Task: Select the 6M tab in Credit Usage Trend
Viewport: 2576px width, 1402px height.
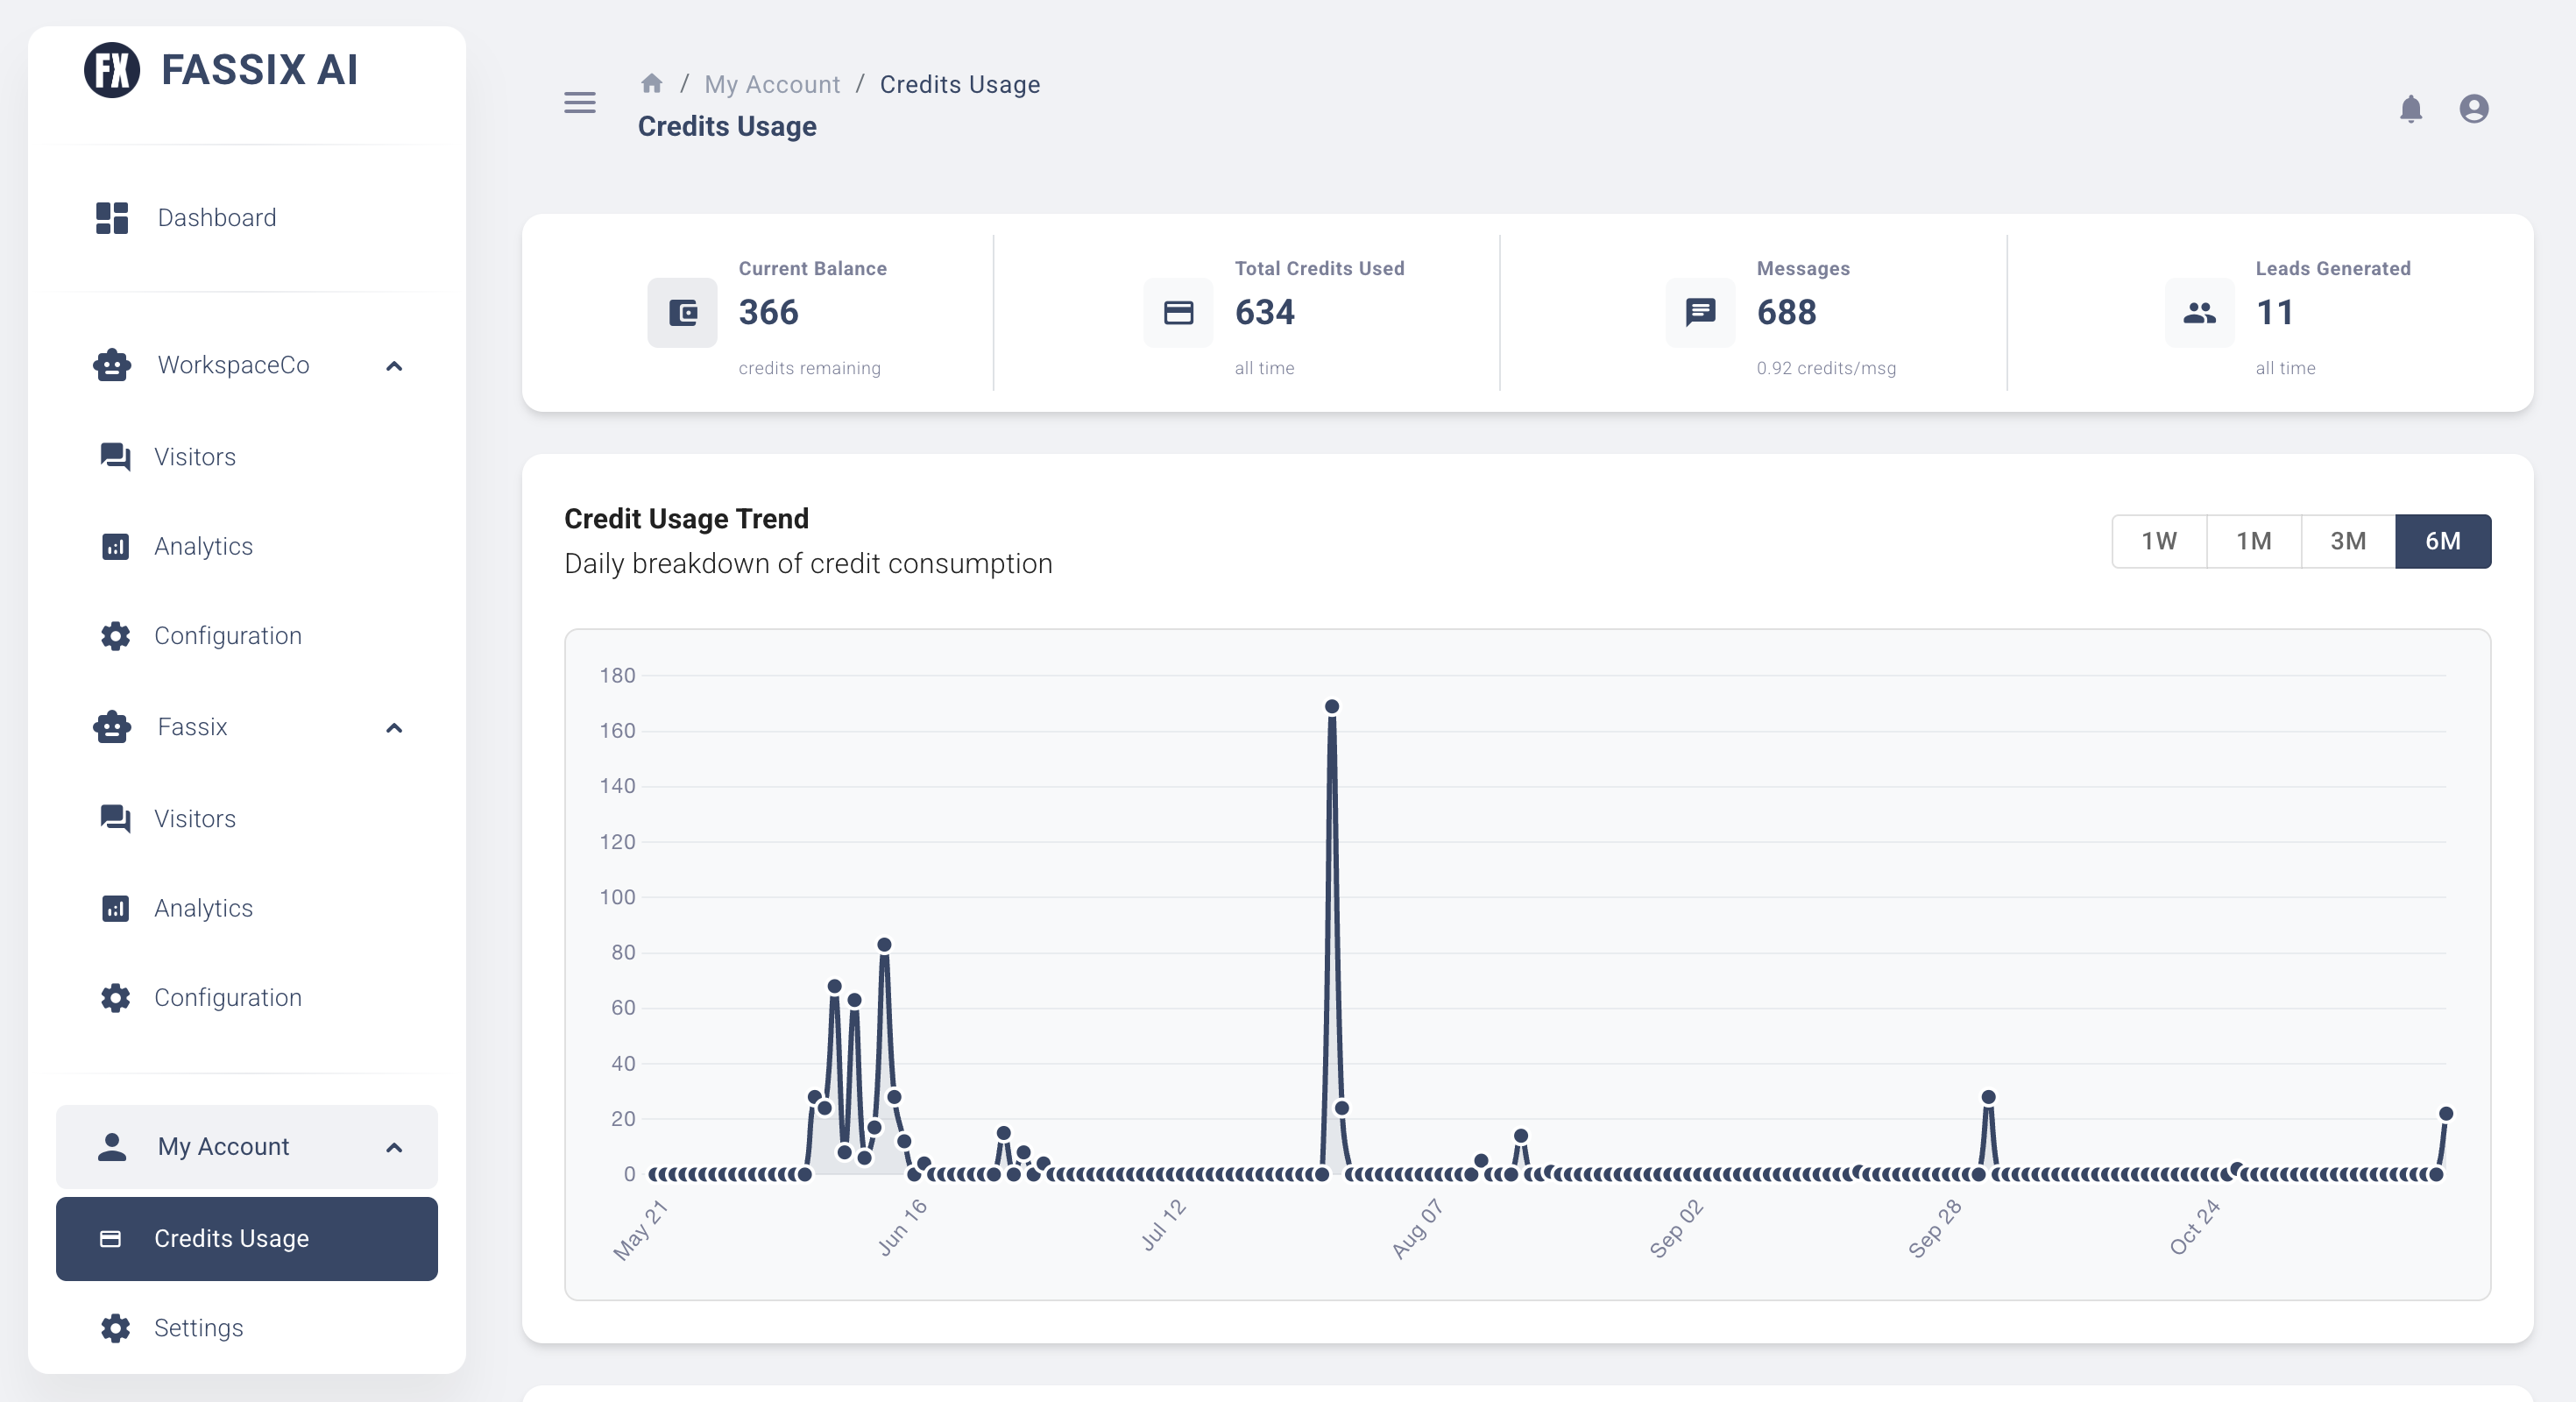Action: (x=2443, y=541)
